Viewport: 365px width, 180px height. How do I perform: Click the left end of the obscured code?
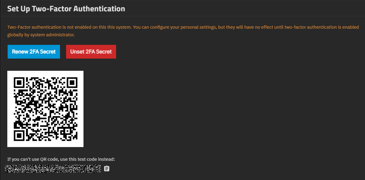pyautogui.click(x=7, y=168)
